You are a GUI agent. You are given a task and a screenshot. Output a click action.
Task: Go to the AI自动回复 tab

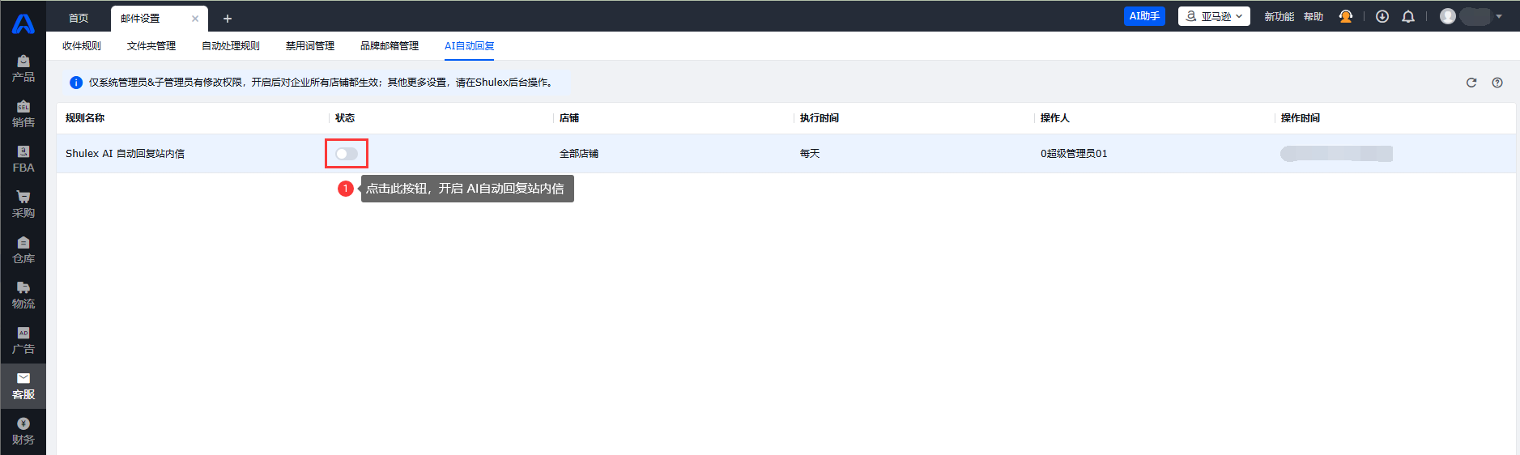tap(470, 46)
